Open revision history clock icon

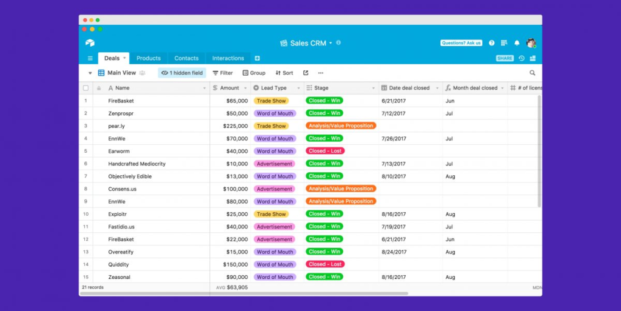tap(522, 58)
